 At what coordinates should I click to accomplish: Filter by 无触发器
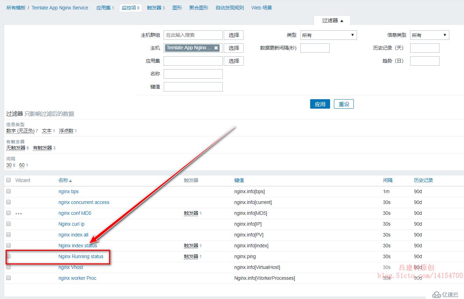pos(16,148)
